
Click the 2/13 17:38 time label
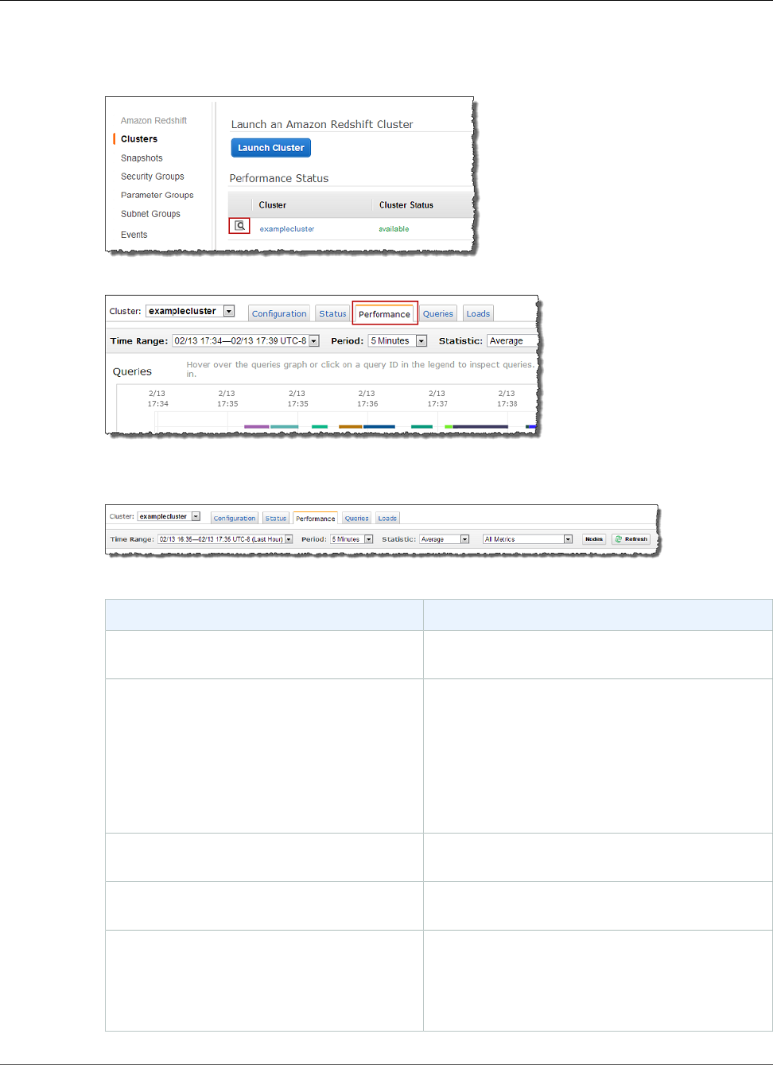pos(507,398)
